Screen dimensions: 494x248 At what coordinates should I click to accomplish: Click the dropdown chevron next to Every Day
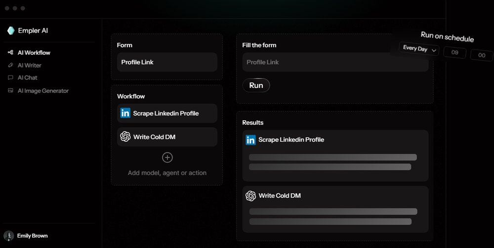[x=434, y=50]
